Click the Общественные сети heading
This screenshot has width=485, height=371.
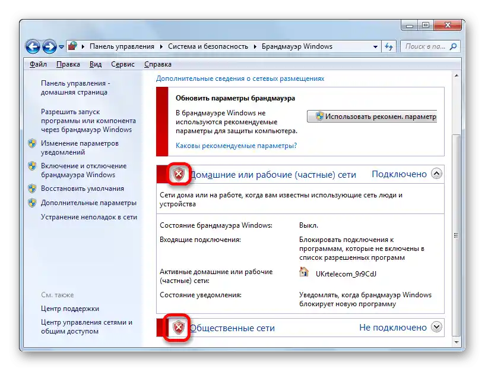pos(232,328)
